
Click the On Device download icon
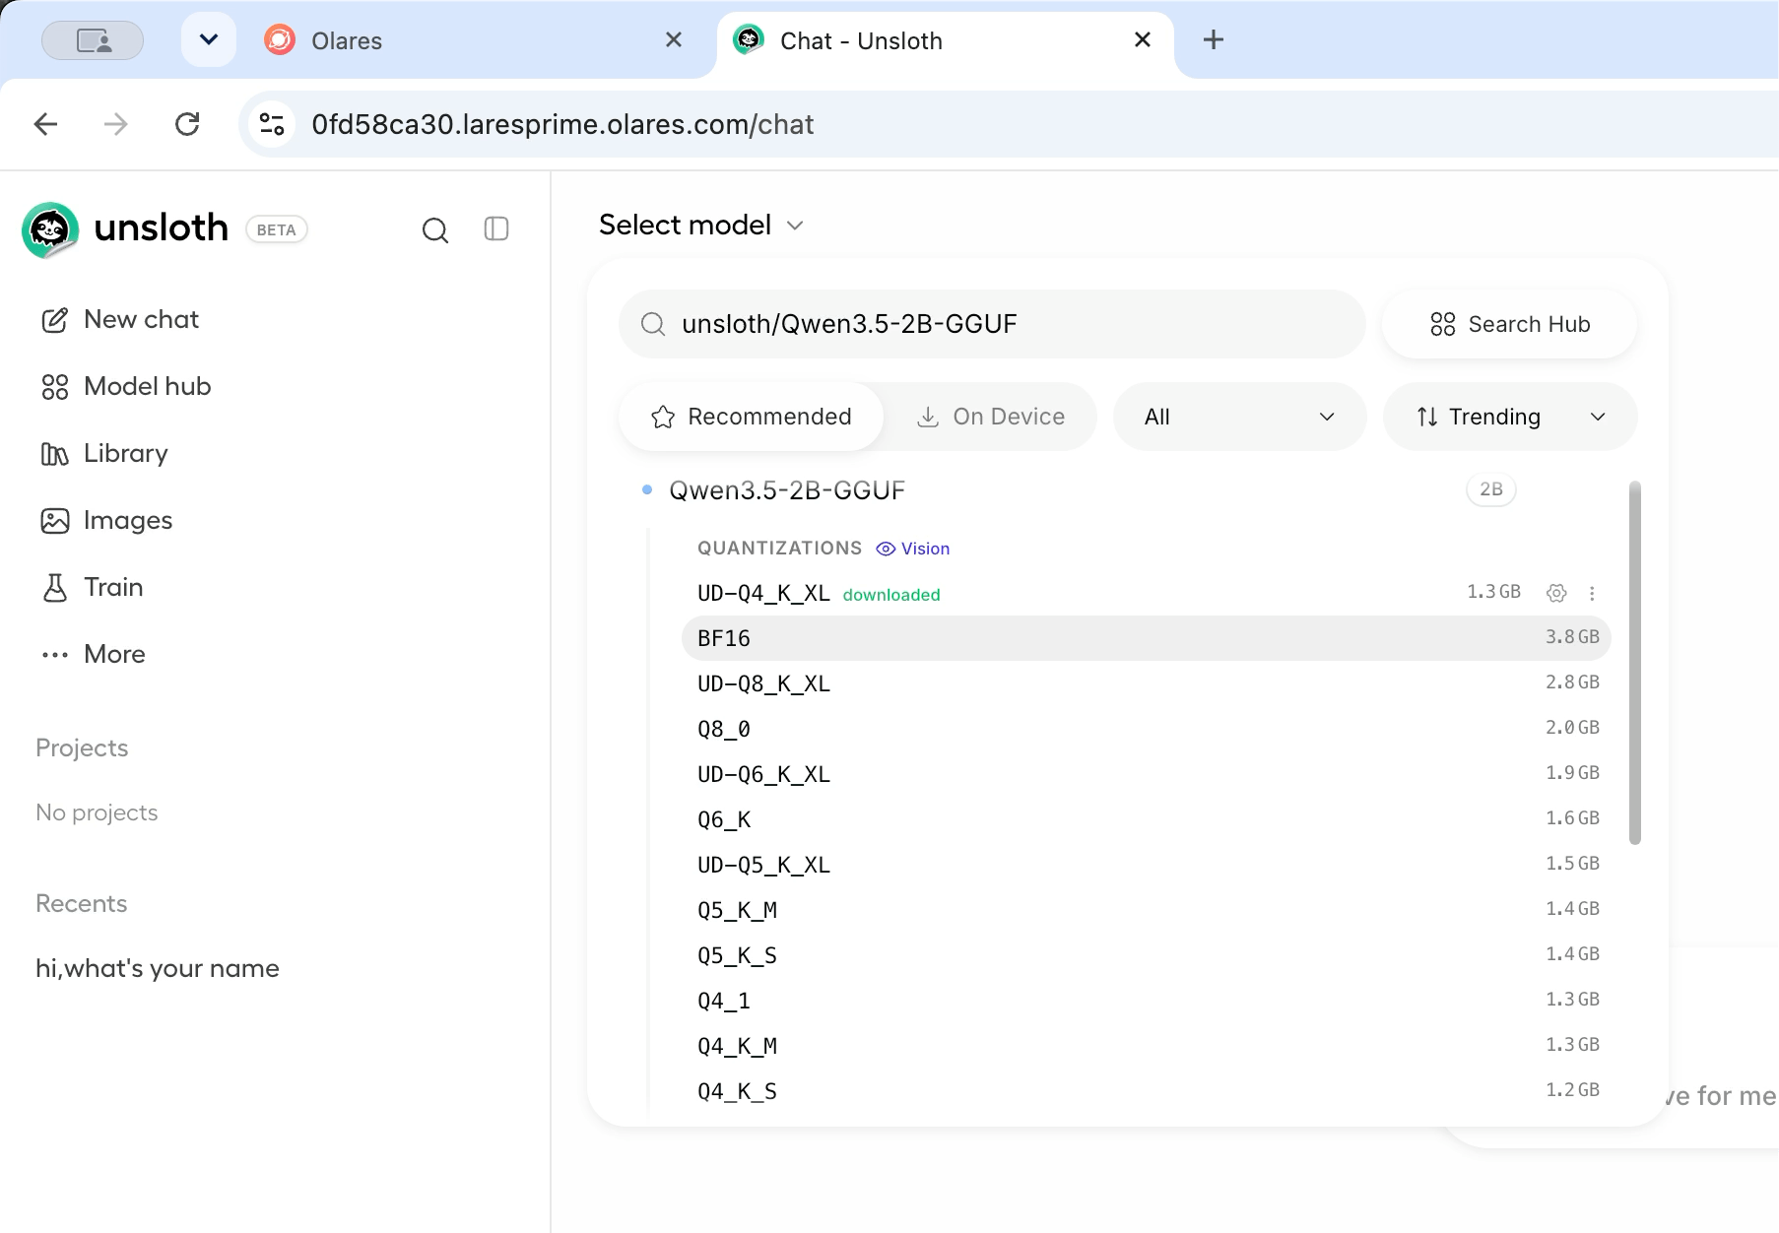[928, 418]
